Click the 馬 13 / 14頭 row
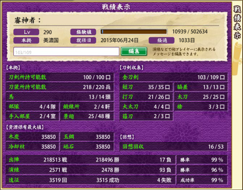This screenshot has width=243, height=190. point(60,97)
